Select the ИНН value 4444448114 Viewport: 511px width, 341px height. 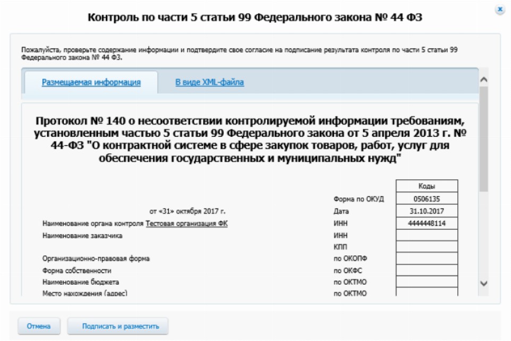coord(426,223)
